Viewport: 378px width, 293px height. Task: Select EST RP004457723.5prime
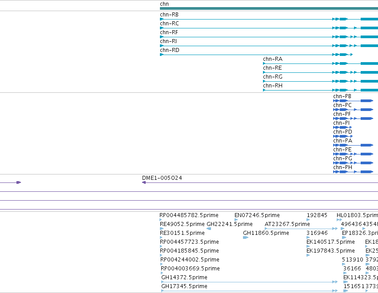point(189,242)
